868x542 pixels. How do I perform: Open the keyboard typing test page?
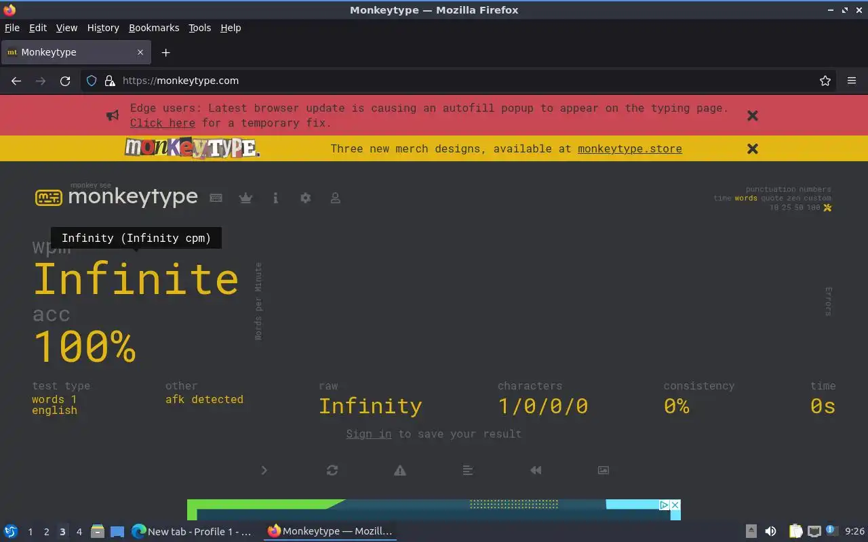[x=216, y=198]
